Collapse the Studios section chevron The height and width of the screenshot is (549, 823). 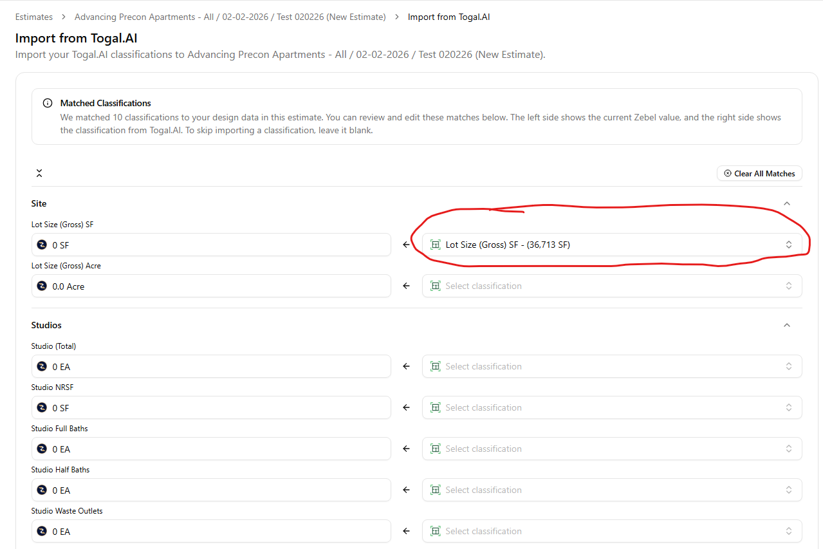[786, 325]
